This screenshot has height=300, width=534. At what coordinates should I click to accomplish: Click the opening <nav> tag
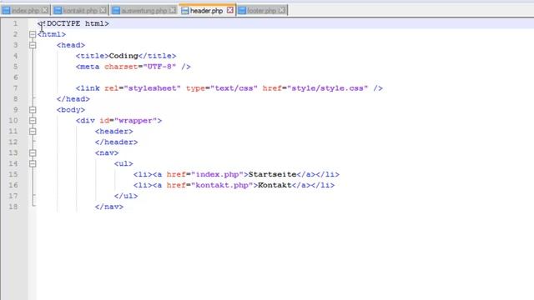coord(107,153)
